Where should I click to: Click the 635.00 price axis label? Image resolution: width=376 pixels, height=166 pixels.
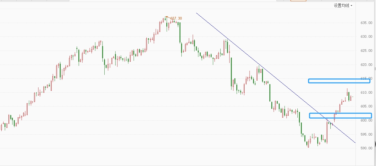pyautogui.click(x=366, y=23)
